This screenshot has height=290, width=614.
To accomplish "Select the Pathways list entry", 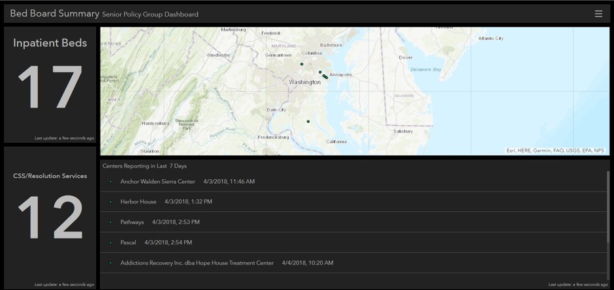I will click(353, 222).
